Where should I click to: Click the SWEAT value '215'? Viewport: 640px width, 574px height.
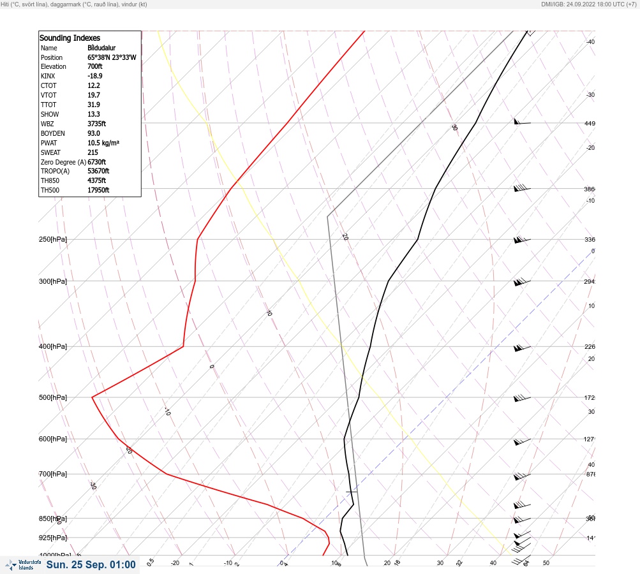93,152
